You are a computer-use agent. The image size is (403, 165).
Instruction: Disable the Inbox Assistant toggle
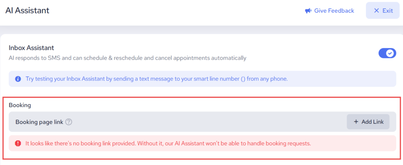[x=387, y=53]
